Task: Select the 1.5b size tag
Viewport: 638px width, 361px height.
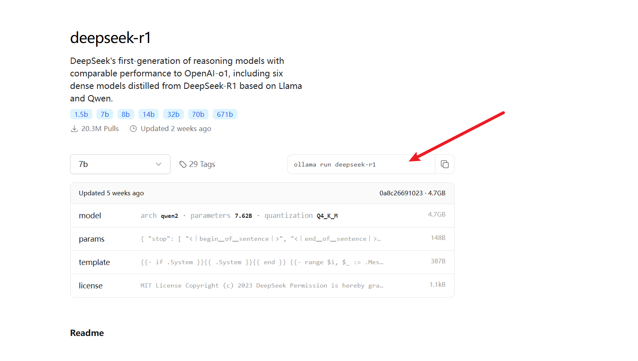Action: tap(81, 114)
